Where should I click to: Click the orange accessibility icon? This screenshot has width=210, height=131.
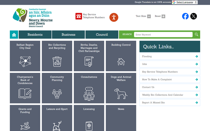(114, 17)
